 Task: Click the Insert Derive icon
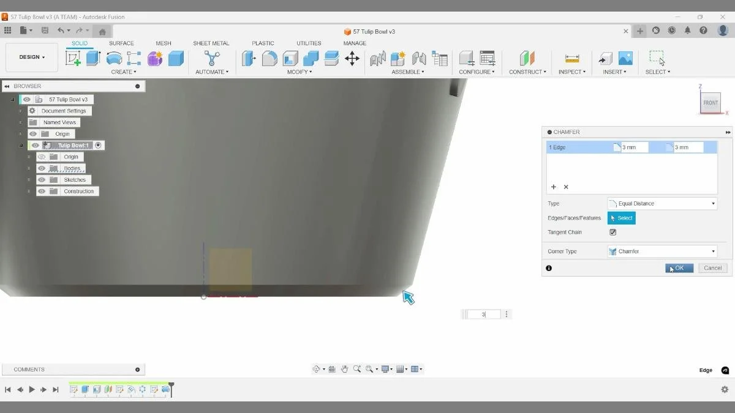[605, 58]
